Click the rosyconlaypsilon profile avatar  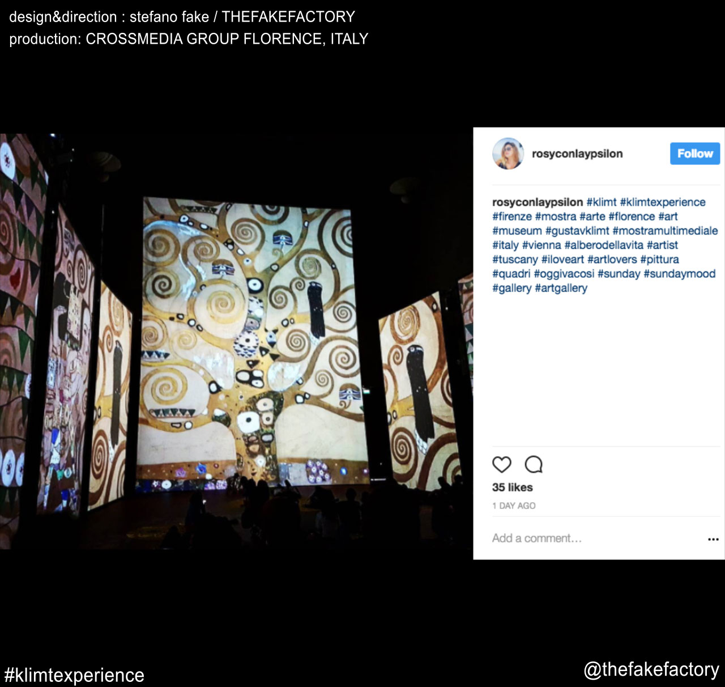(x=507, y=154)
